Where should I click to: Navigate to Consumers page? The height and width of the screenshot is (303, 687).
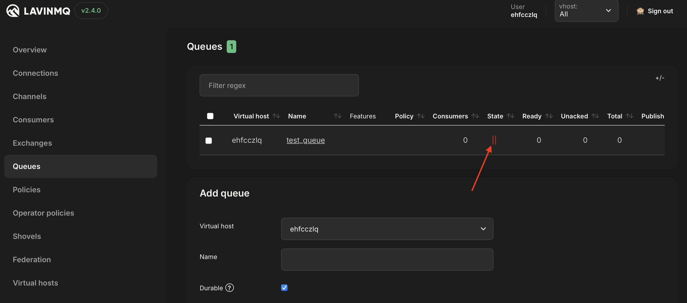[33, 120]
